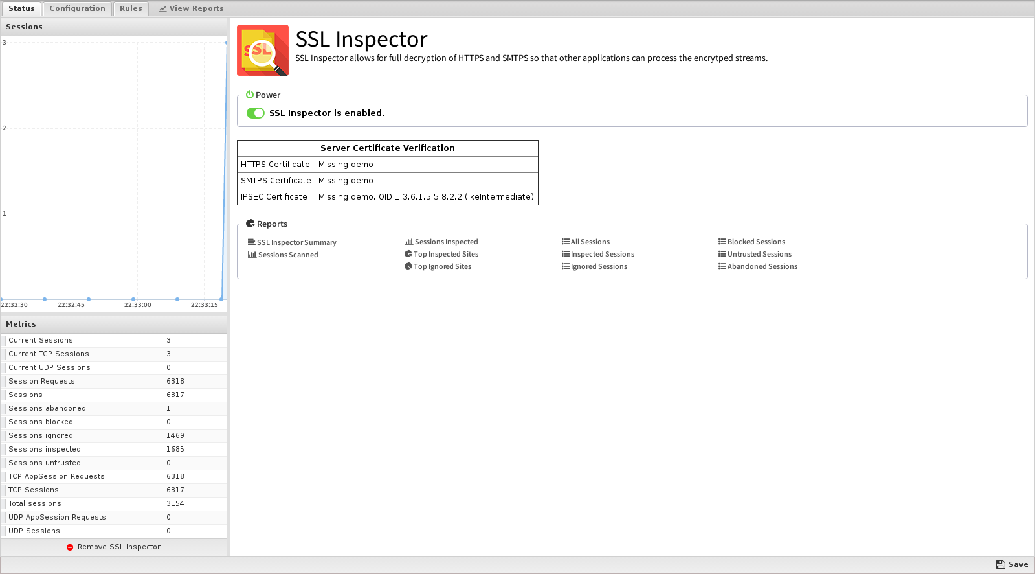1035x574 pixels.
Task: Click the Abandoned Sessions list icon
Action: pyautogui.click(x=722, y=266)
